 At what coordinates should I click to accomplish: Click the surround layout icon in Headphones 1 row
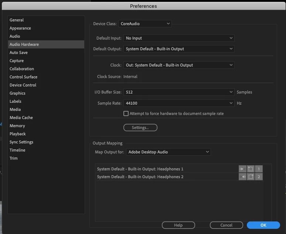tap(251, 169)
